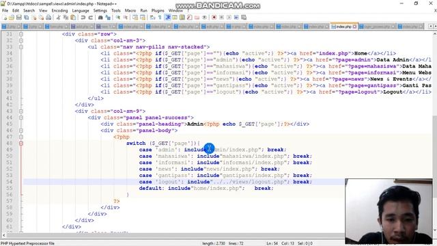Stop macro recording with the stop icon
The width and height of the screenshot is (437, 246).
point(221,17)
